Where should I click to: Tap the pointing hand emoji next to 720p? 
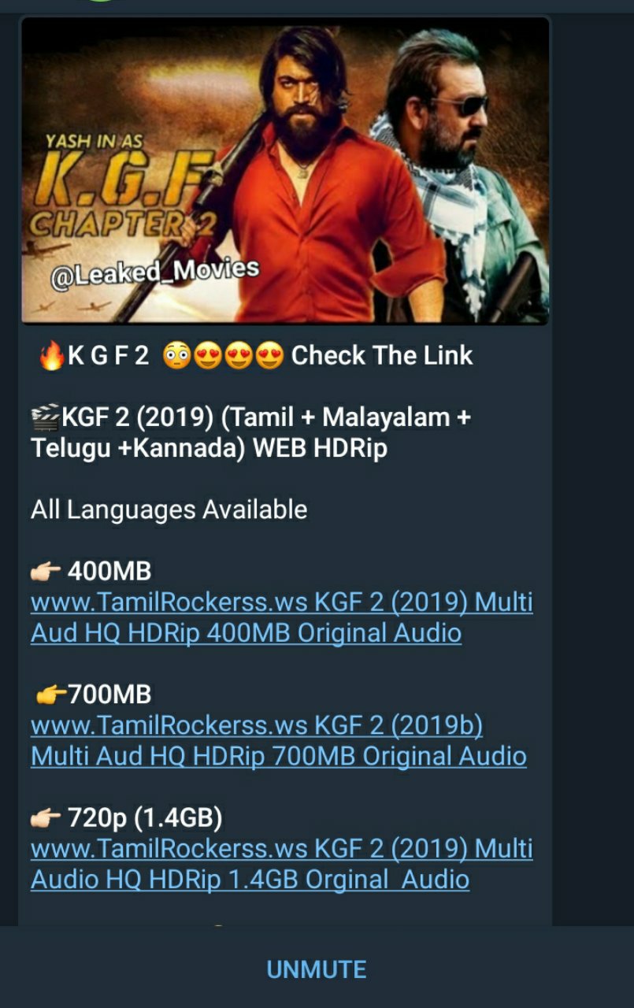click(46, 819)
